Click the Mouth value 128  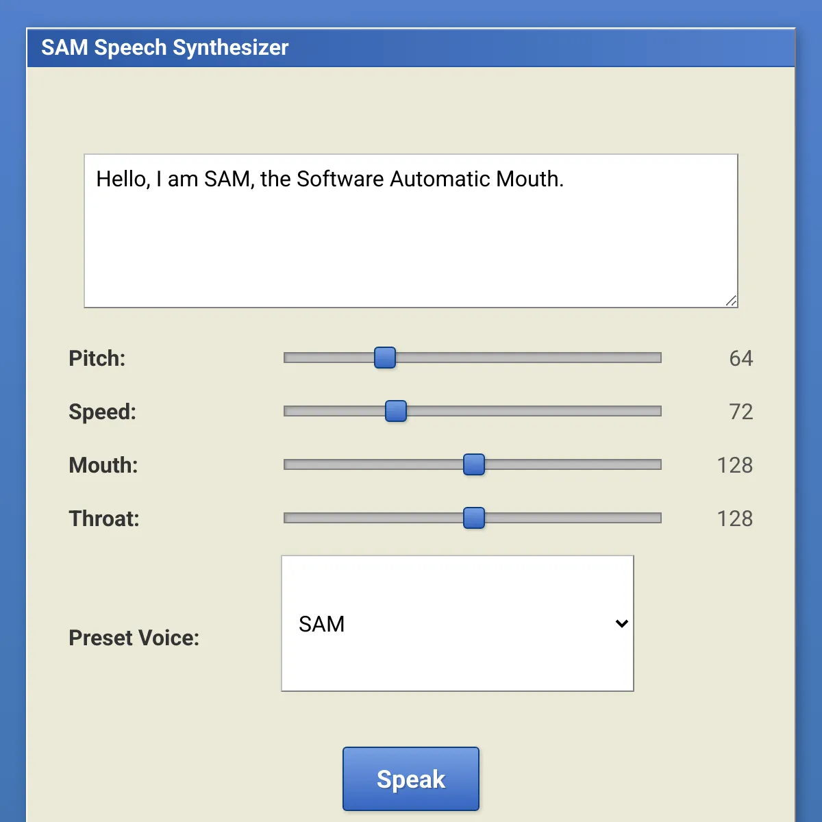click(735, 465)
